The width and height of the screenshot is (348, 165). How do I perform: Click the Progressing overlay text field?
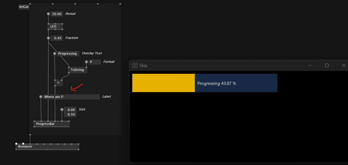pos(68,54)
